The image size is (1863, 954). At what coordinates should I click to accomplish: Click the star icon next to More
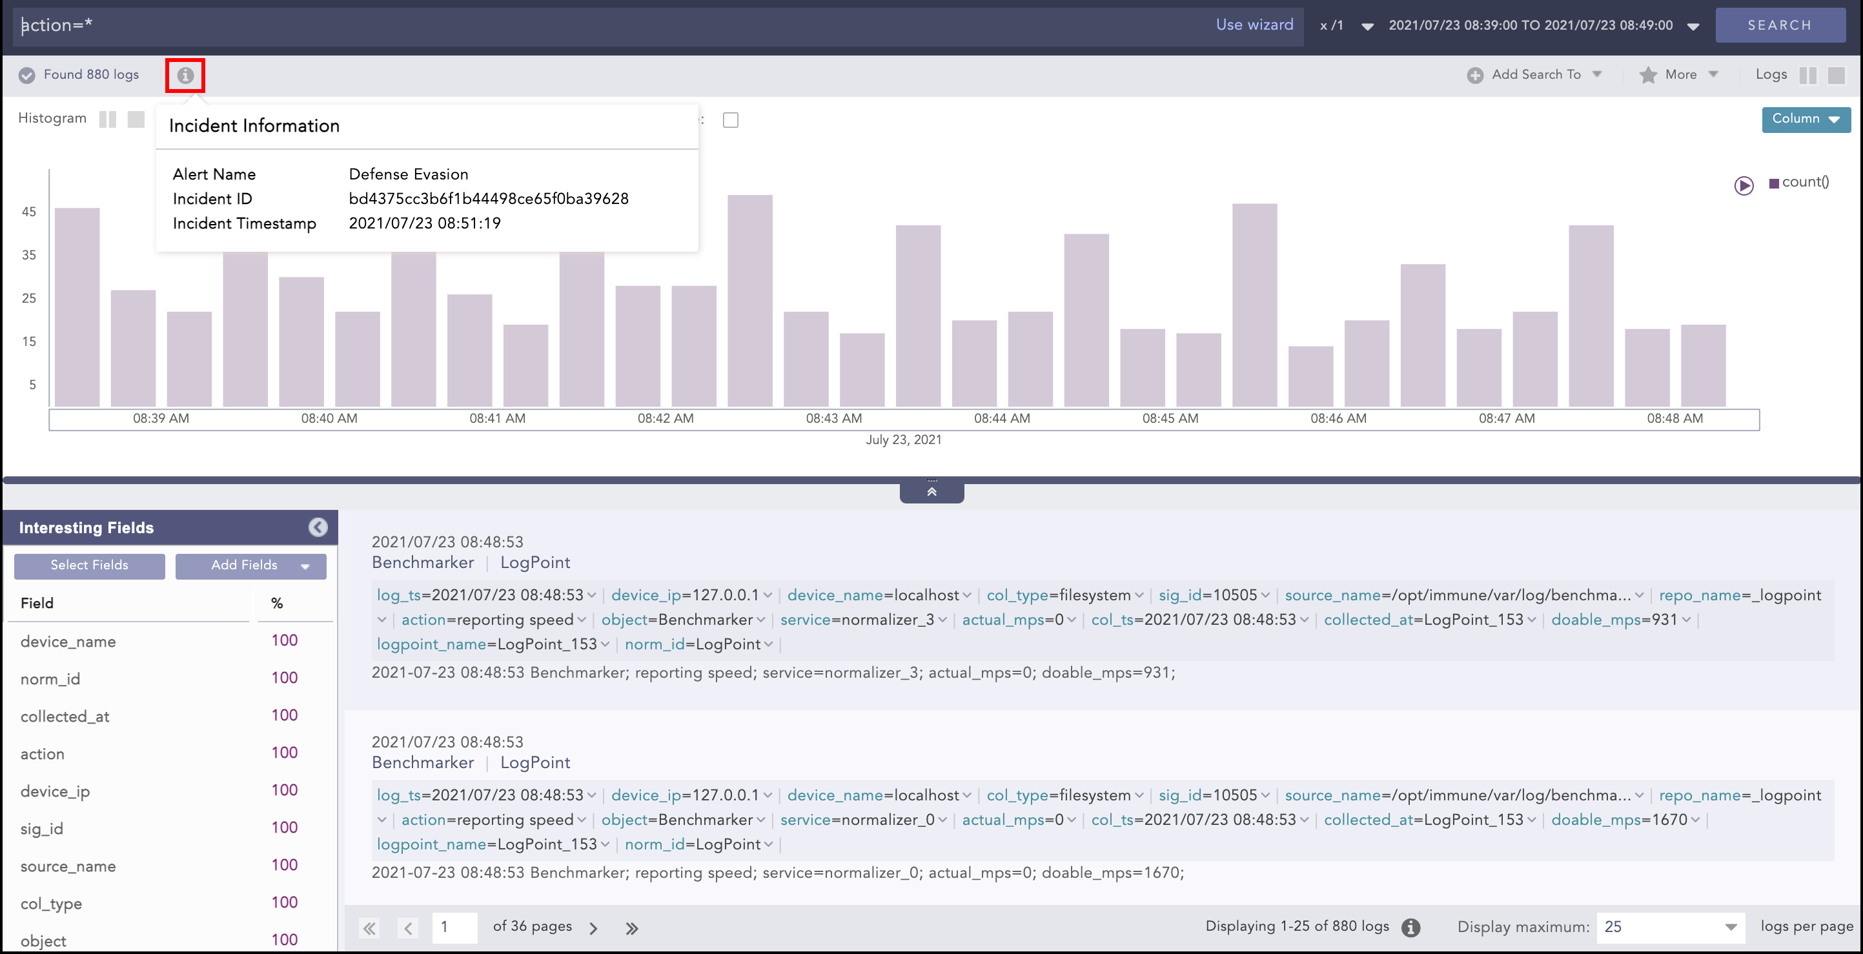1648,76
